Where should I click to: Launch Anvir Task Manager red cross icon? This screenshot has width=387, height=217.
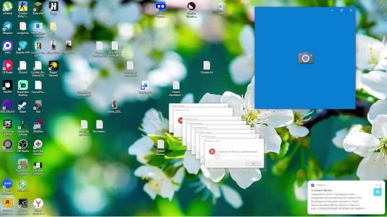[38, 144]
